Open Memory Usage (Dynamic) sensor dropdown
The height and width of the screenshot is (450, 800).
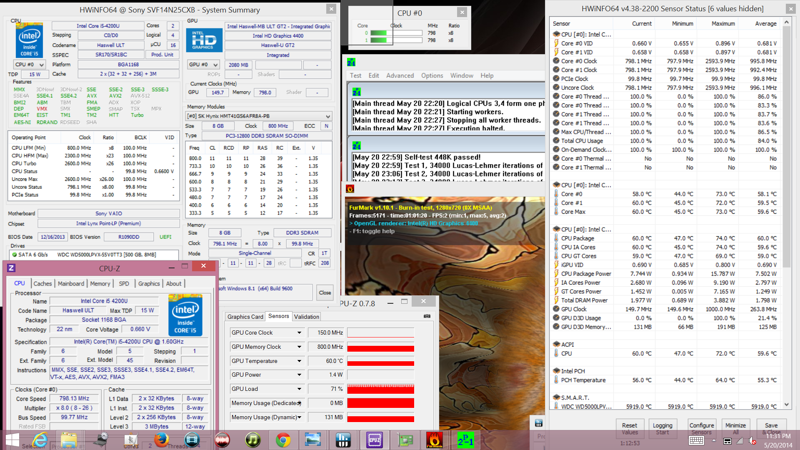299,417
